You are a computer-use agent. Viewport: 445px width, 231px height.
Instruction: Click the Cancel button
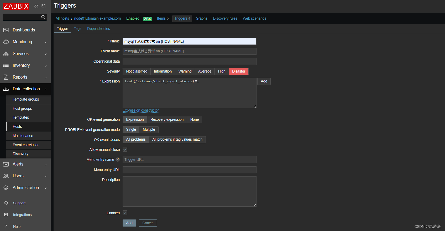tap(148, 223)
